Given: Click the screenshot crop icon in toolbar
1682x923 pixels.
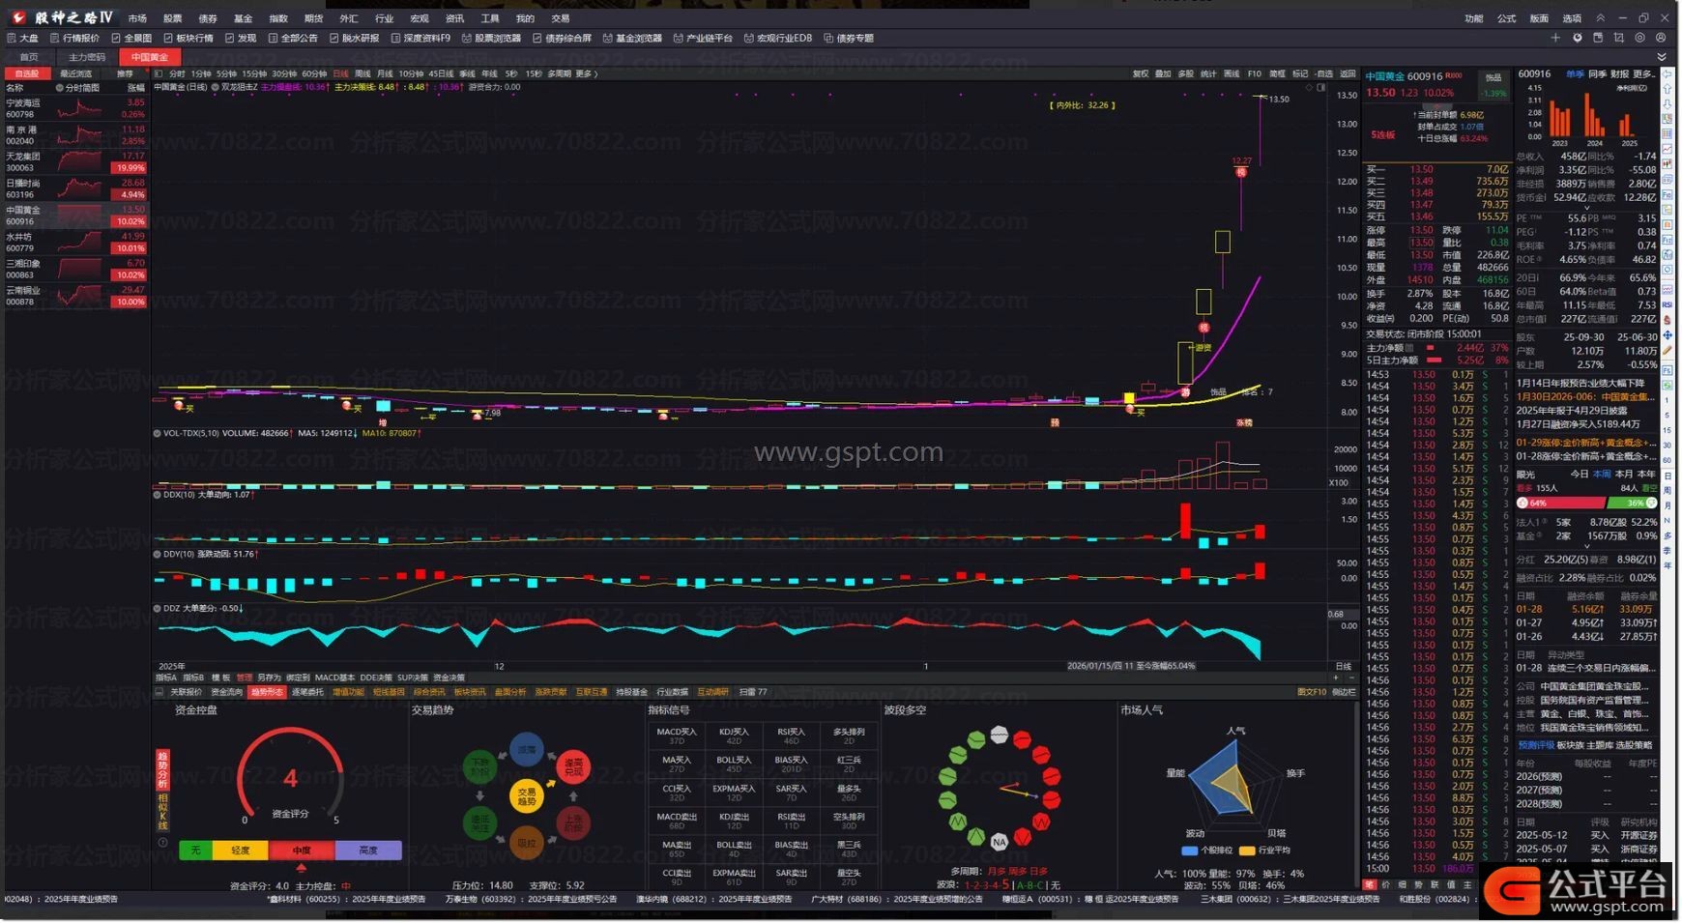Looking at the screenshot, I should [x=1619, y=38].
